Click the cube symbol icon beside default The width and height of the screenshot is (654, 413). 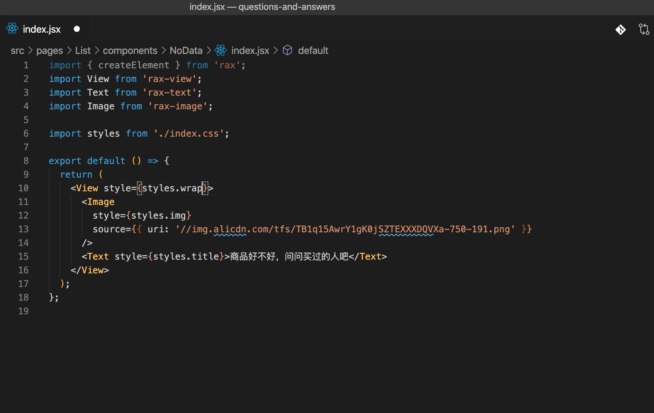coord(288,50)
